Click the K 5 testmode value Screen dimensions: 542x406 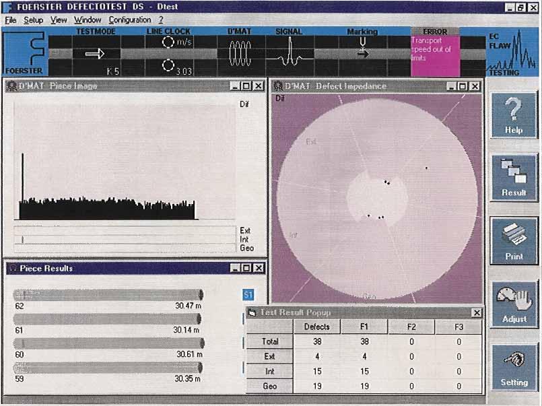113,71
